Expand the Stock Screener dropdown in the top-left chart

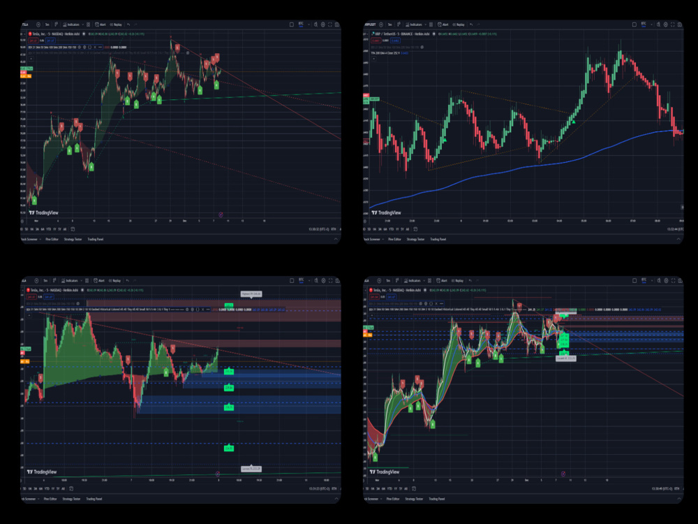(x=40, y=239)
